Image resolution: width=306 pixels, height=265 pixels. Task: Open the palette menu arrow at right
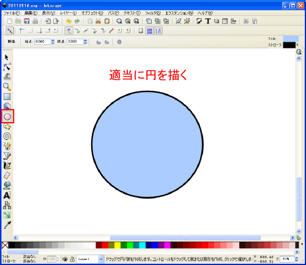[302, 244]
